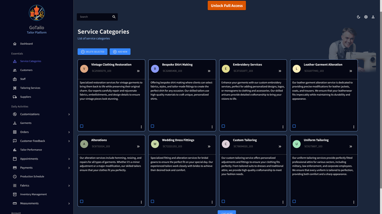Select the Custom Tailoring checkbox
This screenshot has height=214, width=382.
pyautogui.click(x=223, y=201)
